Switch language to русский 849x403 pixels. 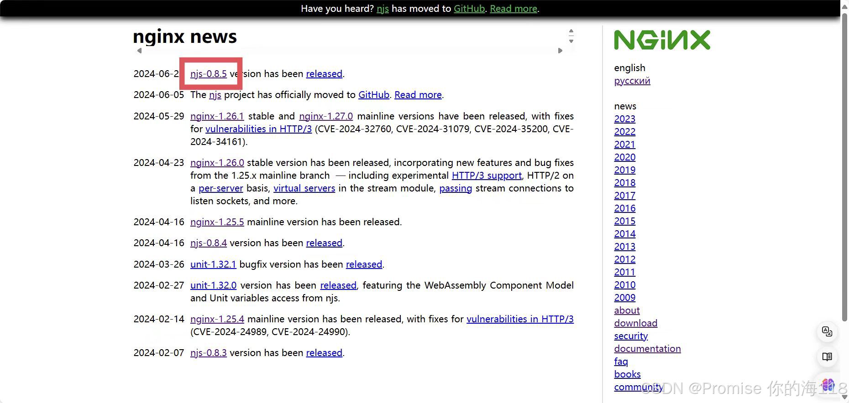632,81
